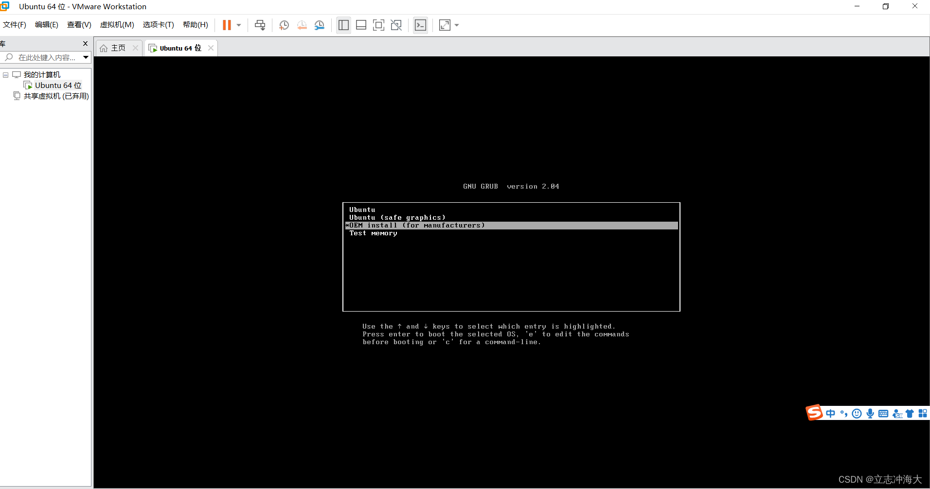The width and height of the screenshot is (930, 489).
Task: Open the 虚拟机(M) menu
Action: pos(117,25)
